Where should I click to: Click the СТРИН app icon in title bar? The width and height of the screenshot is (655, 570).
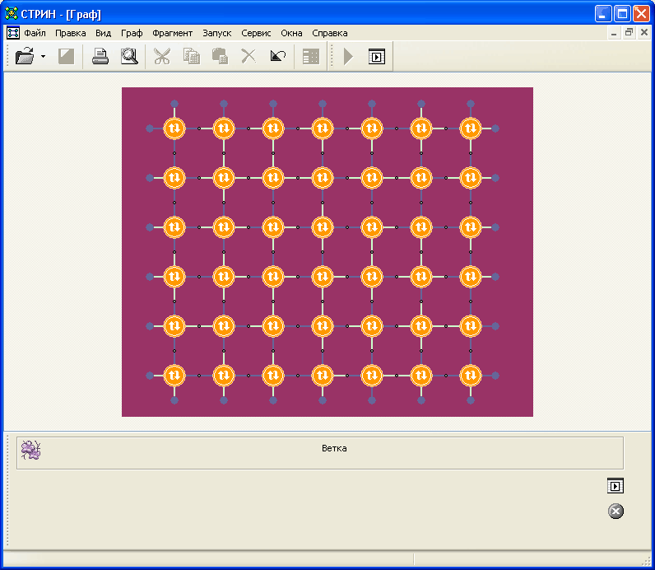pos(11,14)
